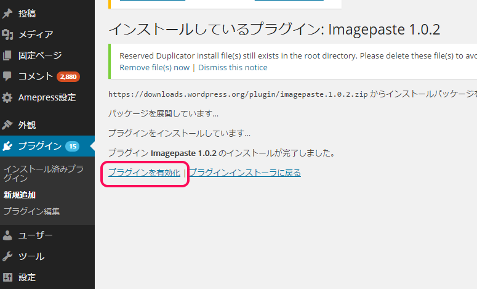
Task: Activate the plugin via プラグインを有効化
Action: click(x=144, y=173)
